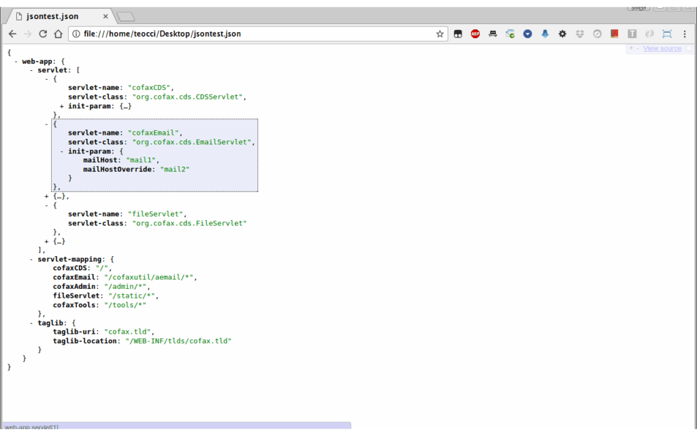The height and width of the screenshot is (436, 697).
Task: Click the back navigation arrow
Action: tap(12, 33)
